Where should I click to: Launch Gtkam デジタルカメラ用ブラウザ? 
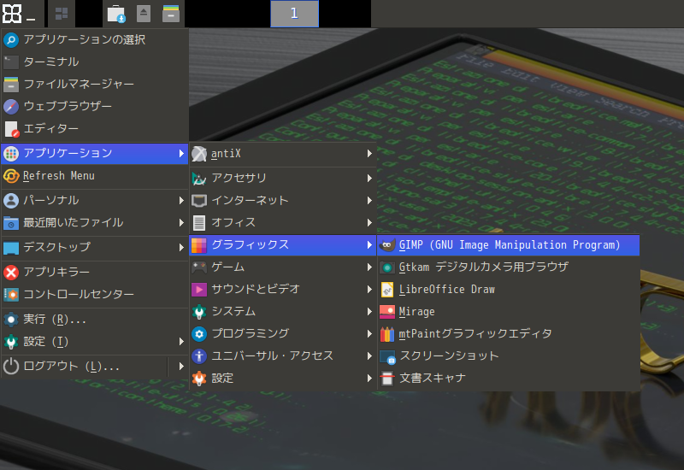[509, 267]
